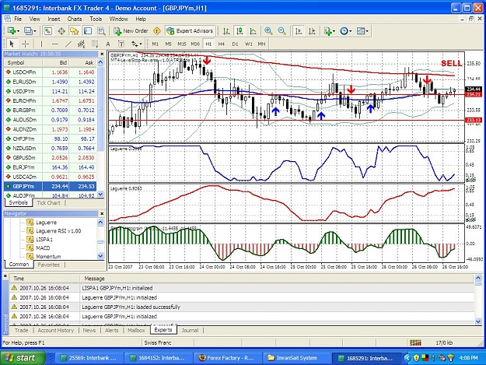486x365 pixels.
Task: Switch to the Favorites tab
Action: pos(49,265)
